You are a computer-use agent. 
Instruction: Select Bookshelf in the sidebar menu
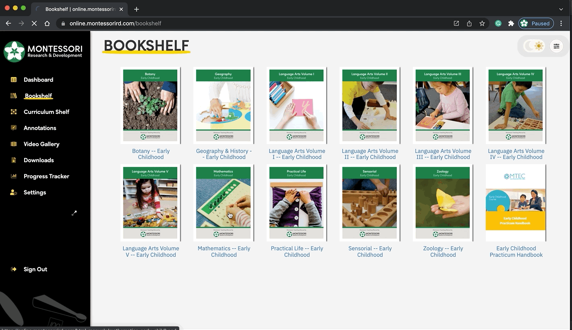coord(38,96)
